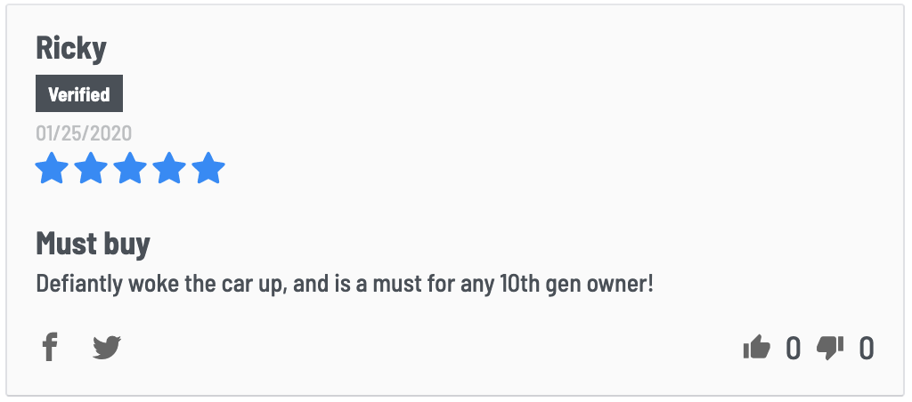Give the review a thumbs up

pos(757,348)
